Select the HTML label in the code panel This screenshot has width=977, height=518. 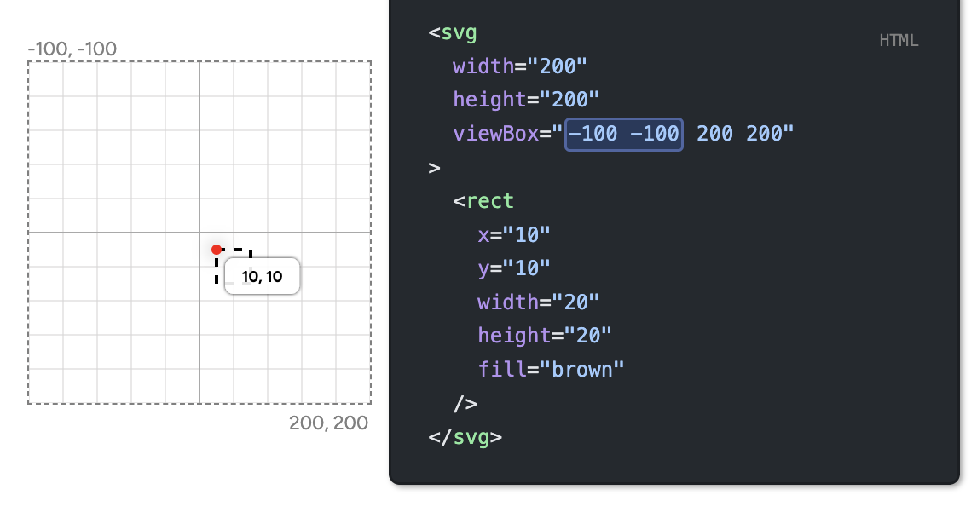[898, 40]
